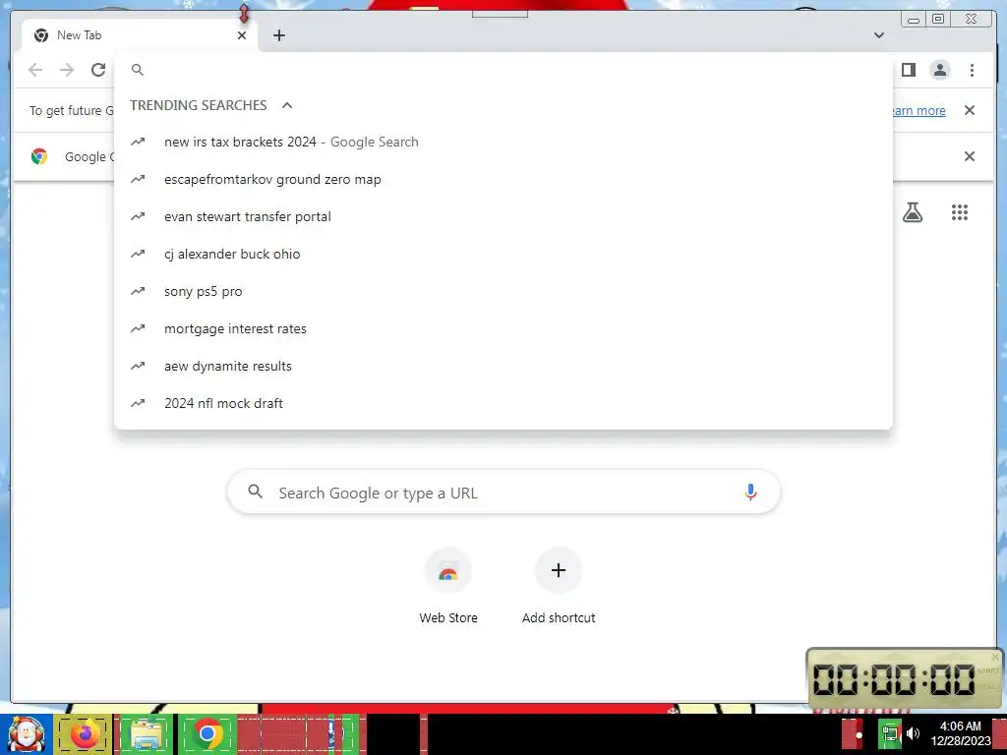Click trending arrow icon beside sony ps5 pro
The image size is (1007, 755).
coord(138,291)
